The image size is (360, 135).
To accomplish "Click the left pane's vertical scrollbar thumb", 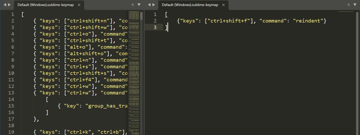I will point(141,16).
